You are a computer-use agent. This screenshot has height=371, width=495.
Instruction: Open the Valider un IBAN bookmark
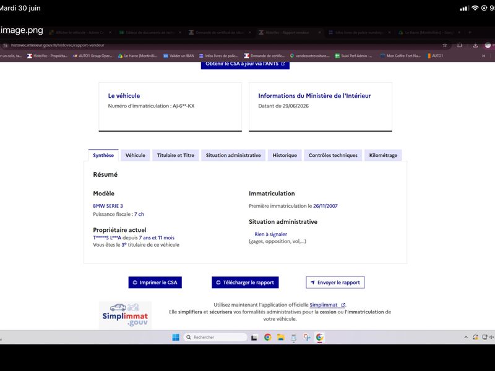point(179,56)
